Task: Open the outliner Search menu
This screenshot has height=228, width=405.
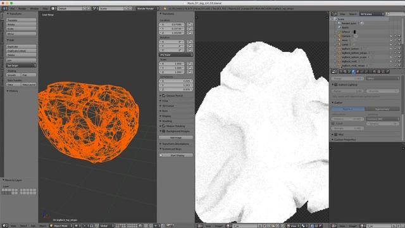Action: tap(352, 14)
